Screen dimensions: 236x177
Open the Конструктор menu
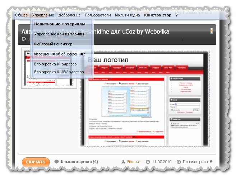click(158, 15)
